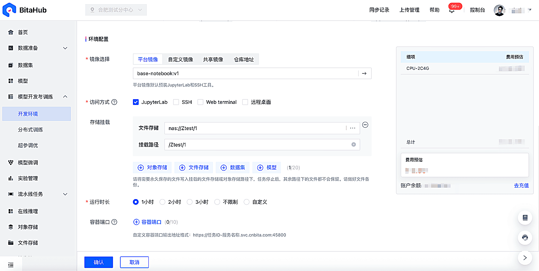Image resolution: width=539 pixels, height=271 pixels.
Task: Click the 模型微调 icon in sidebar
Action: coord(11,162)
